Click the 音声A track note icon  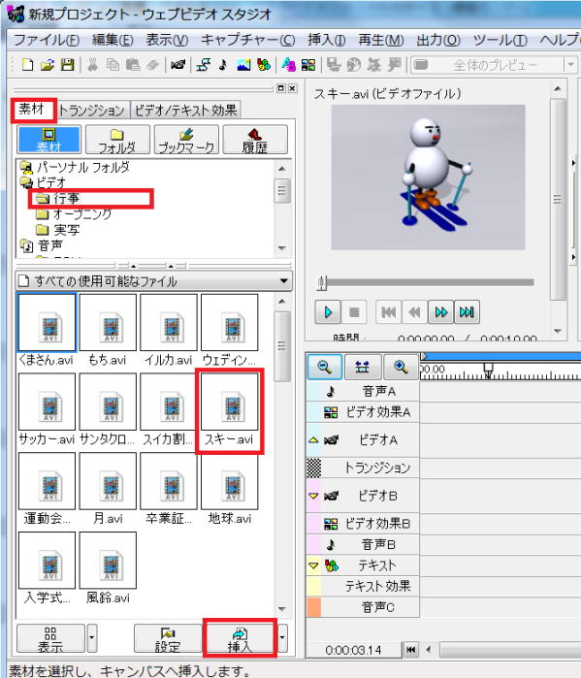click(331, 392)
